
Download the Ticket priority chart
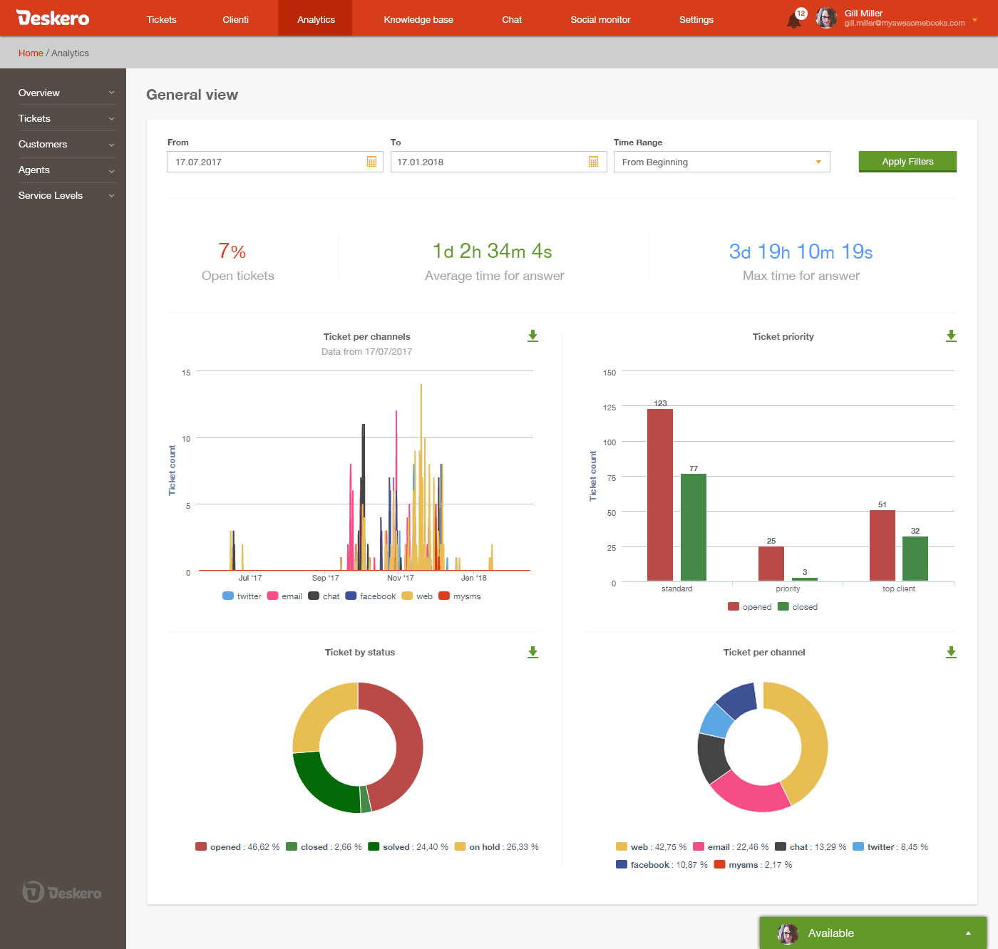tap(951, 336)
